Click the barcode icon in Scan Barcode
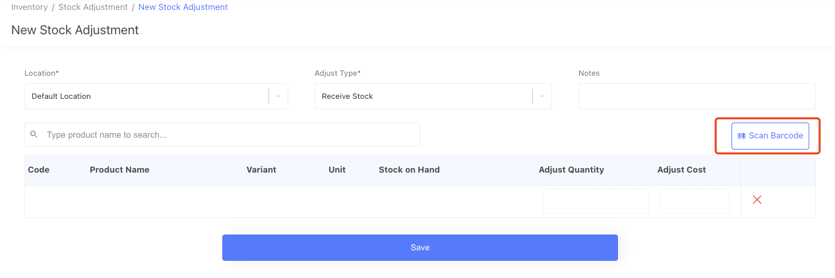 [741, 136]
